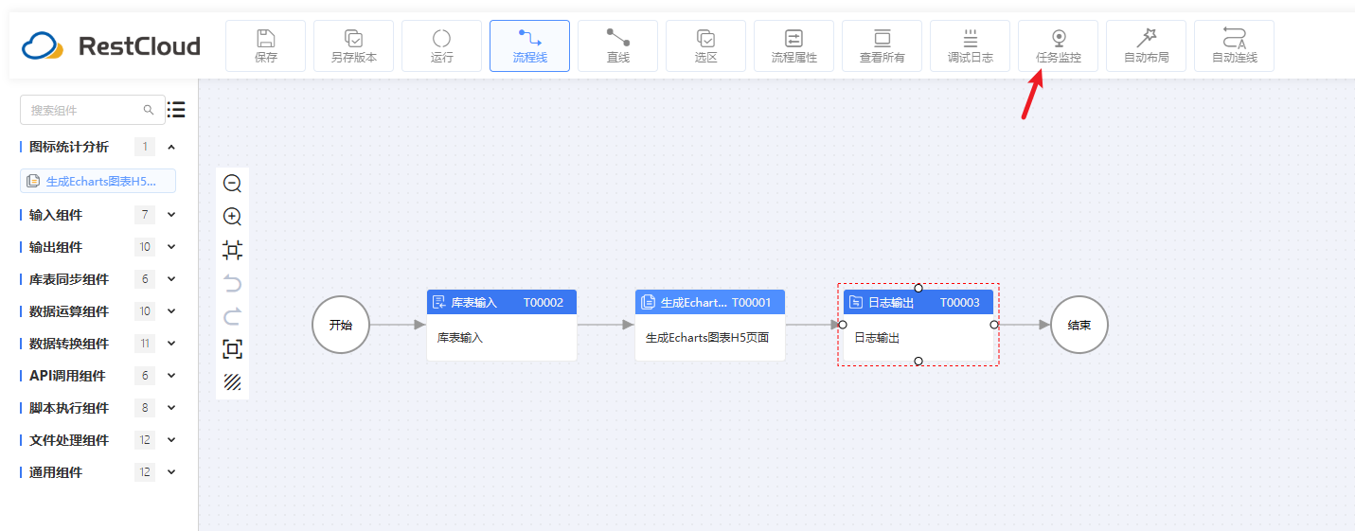This screenshot has width=1355, height=531.
Task: Select the 直线 straight line tool
Action: click(x=617, y=45)
